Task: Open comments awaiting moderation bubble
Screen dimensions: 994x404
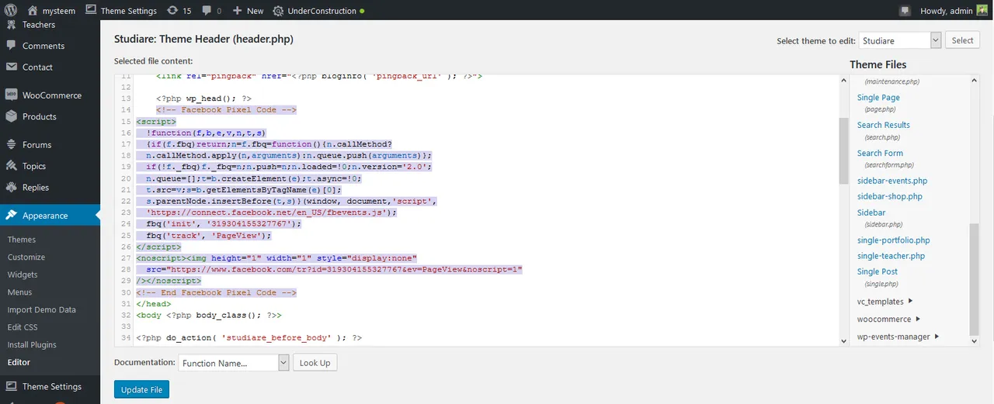Action: click(x=211, y=11)
